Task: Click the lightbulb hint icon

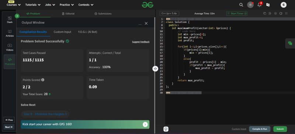Action: click(166, 129)
